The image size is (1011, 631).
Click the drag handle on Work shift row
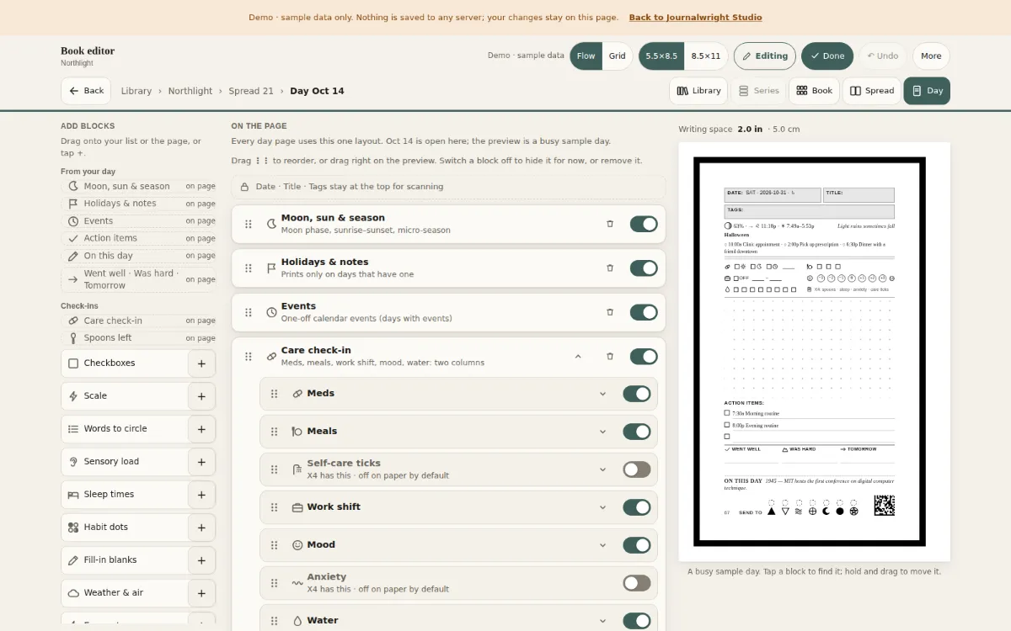tap(275, 507)
